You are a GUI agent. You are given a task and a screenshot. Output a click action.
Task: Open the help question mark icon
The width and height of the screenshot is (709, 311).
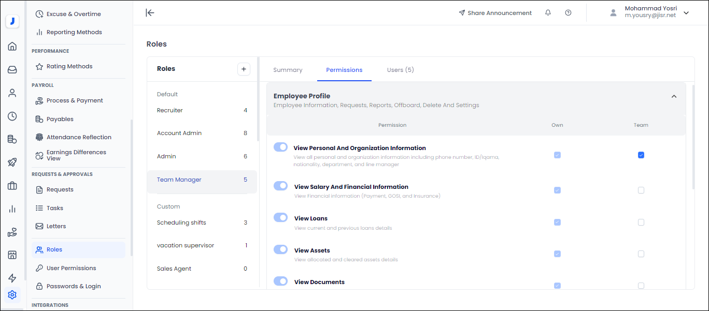(x=568, y=12)
